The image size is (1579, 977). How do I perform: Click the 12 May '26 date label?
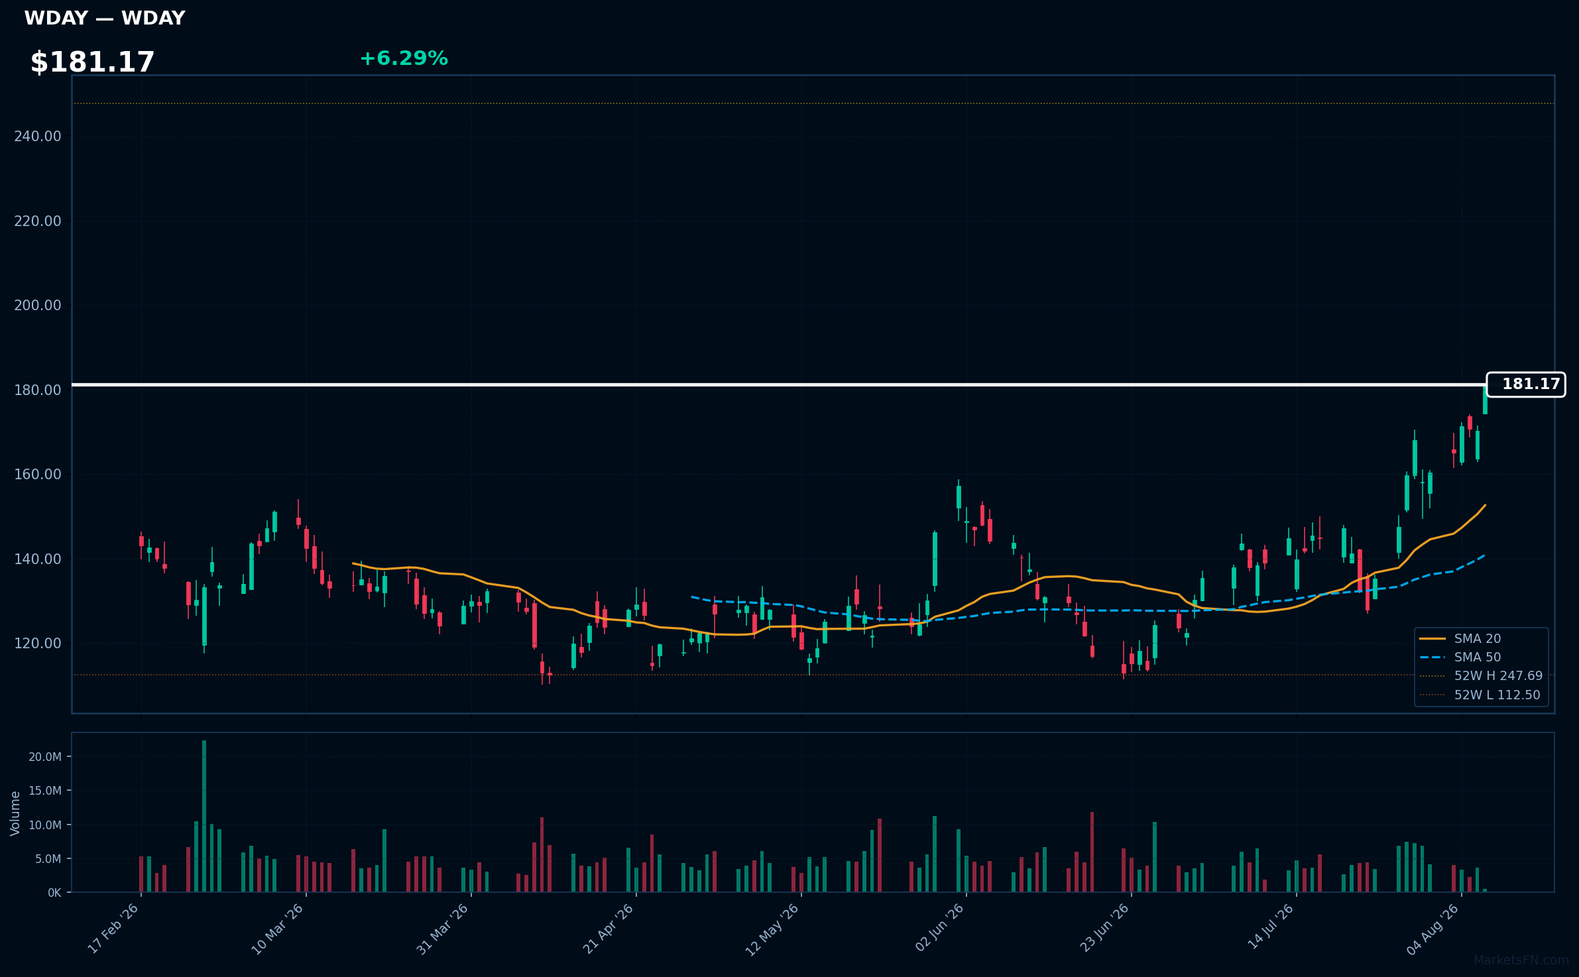click(772, 929)
